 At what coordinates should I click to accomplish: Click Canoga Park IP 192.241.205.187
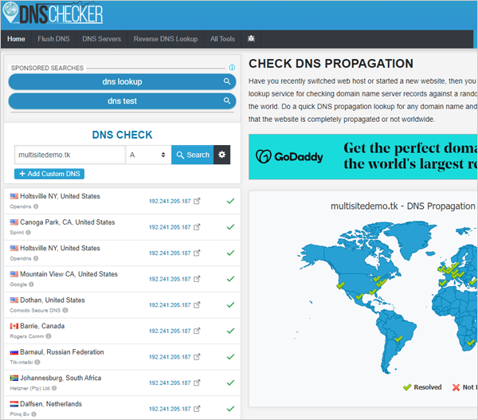[170, 227]
